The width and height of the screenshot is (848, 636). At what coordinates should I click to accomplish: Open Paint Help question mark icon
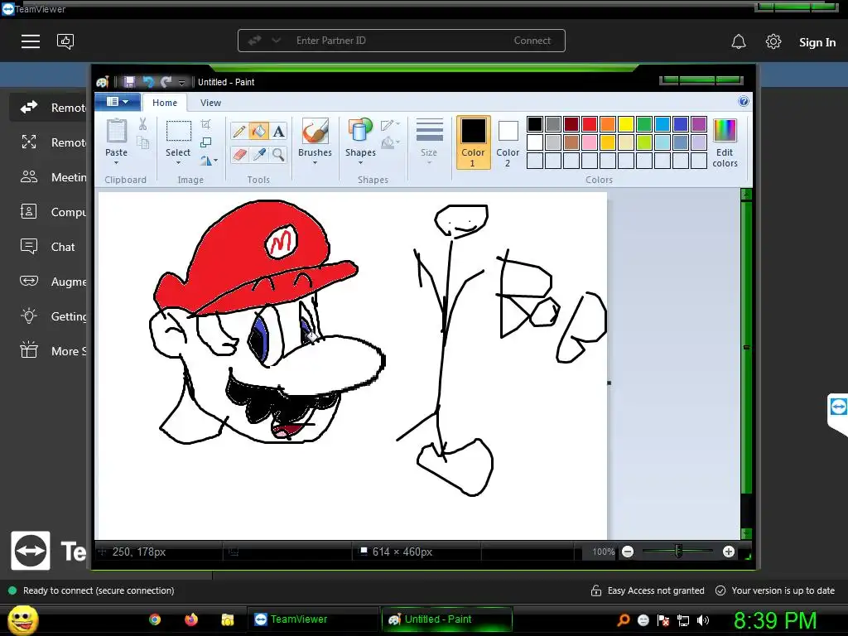(x=744, y=101)
